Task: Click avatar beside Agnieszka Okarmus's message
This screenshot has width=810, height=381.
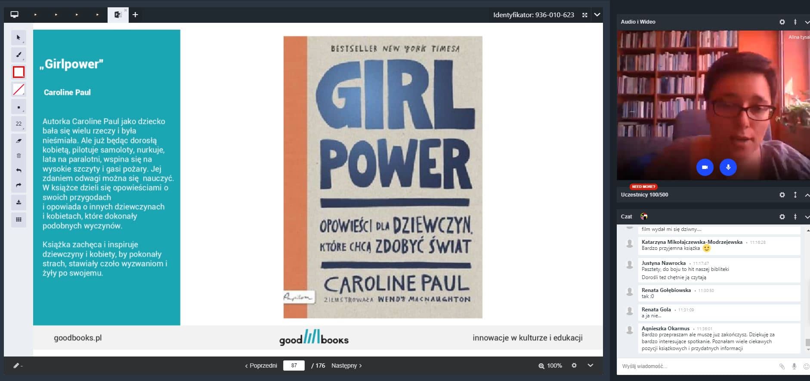Action: click(630, 330)
